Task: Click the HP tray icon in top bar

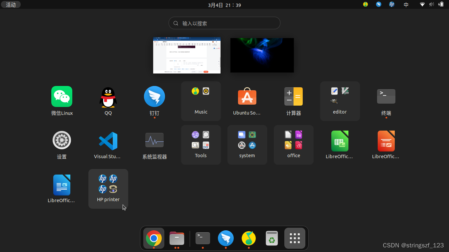Action: 392,5
